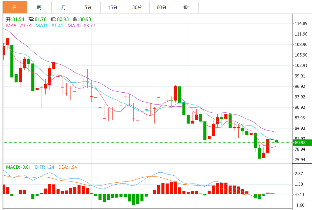The height and width of the screenshot is (210, 312).
Task: Select the 60分 timeframe tab
Action: coord(162,7)
